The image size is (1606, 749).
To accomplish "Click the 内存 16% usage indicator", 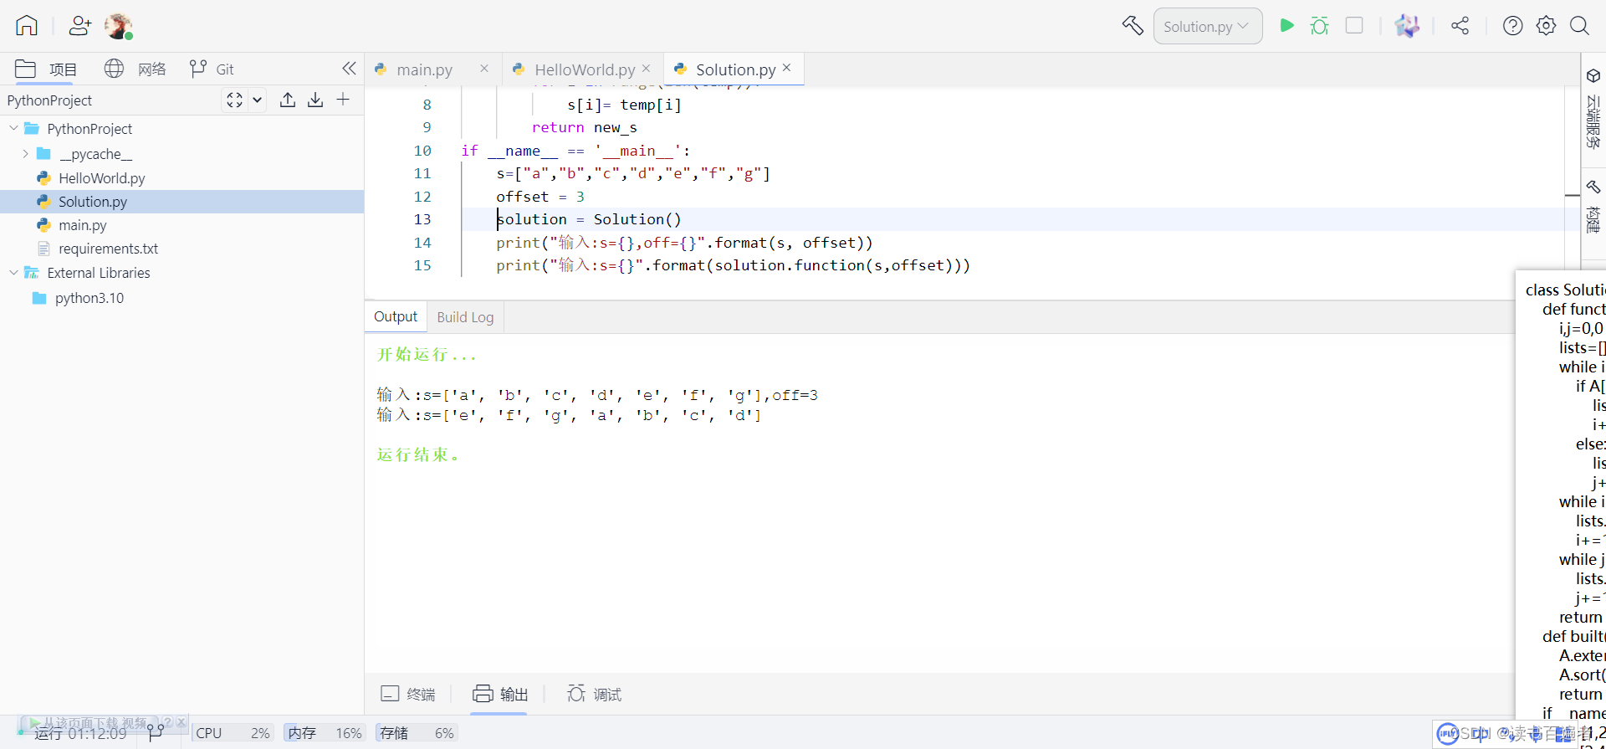I will [x=325, y=733].
